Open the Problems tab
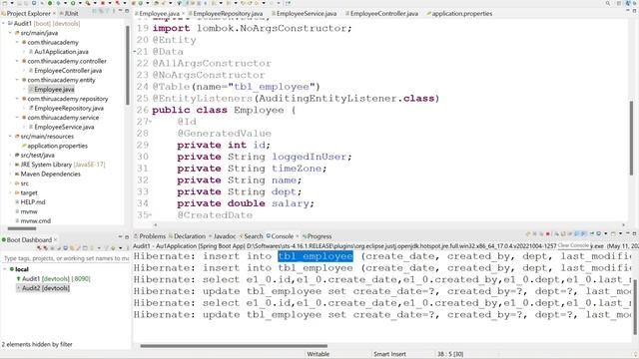Screen dimensions: 639x359 click(x=152, y=236)
